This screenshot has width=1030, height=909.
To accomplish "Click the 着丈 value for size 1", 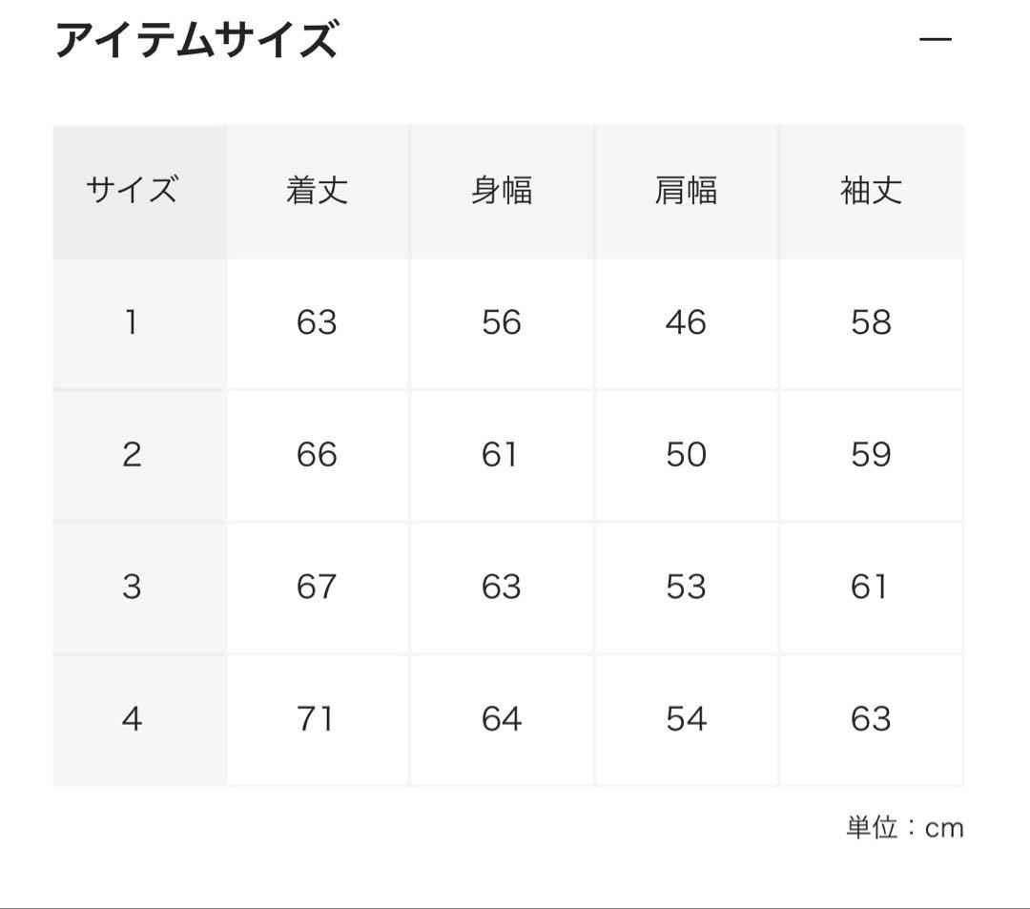I will click(x=317, y=322).
